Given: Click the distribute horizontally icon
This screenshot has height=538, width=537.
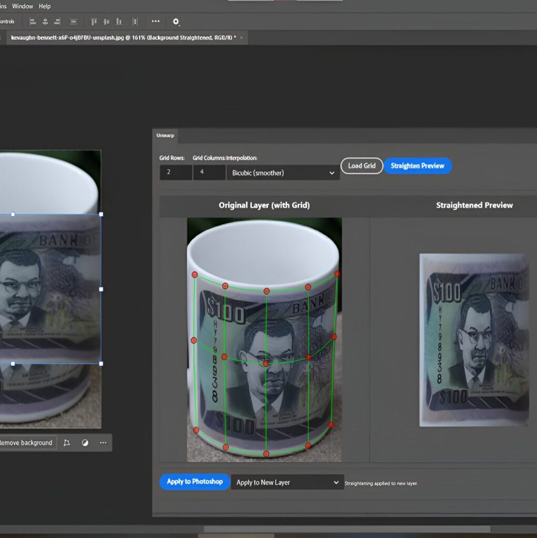Looking at the screenshot, I should coord(135,22).
